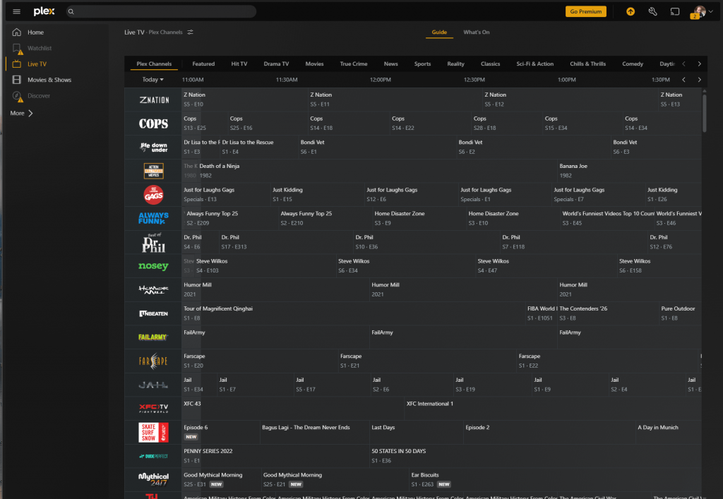The height and width of the screenshot is (499, 723).
Task: Open the Today date dropdown
Action: (153, 80)
